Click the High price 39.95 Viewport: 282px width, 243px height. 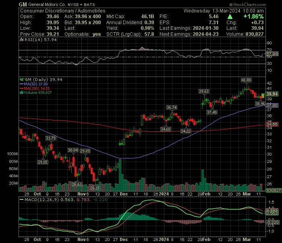pyautogui.click(x=53, y=23)
